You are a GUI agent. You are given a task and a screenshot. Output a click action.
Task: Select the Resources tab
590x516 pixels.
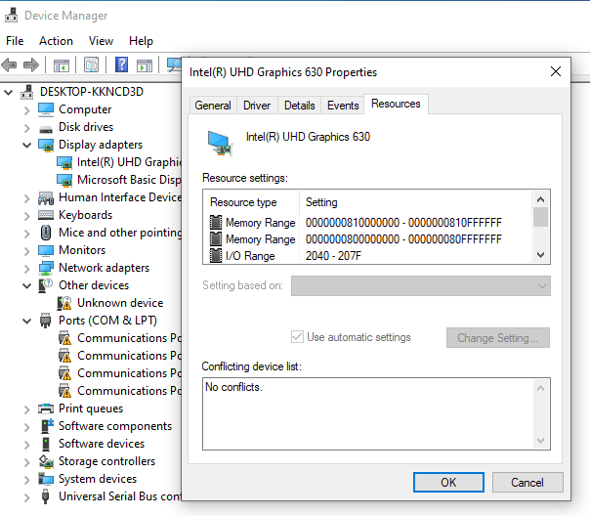point(396,104)
